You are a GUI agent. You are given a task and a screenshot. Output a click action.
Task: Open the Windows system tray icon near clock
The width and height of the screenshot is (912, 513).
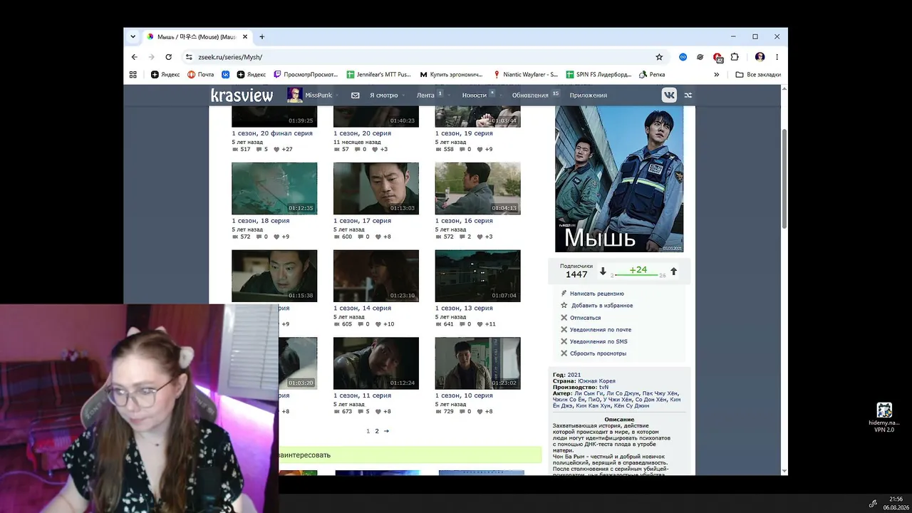[873, 503]
